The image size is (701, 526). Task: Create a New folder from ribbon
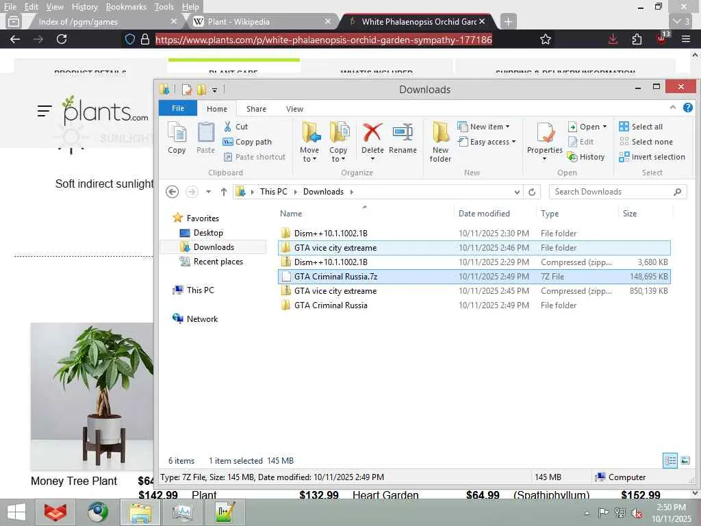440,141
